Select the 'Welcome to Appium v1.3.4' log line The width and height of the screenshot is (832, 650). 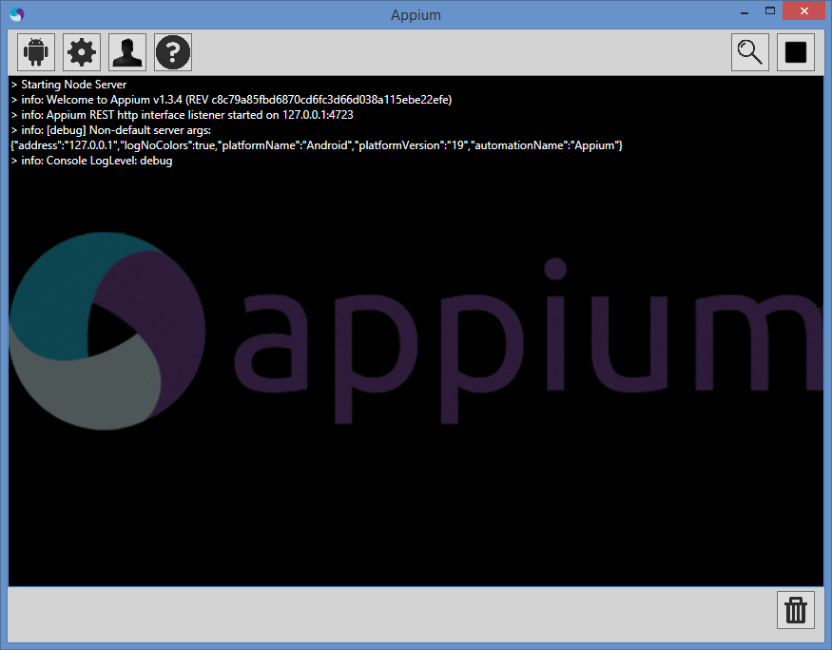click(x=231, y=100)
